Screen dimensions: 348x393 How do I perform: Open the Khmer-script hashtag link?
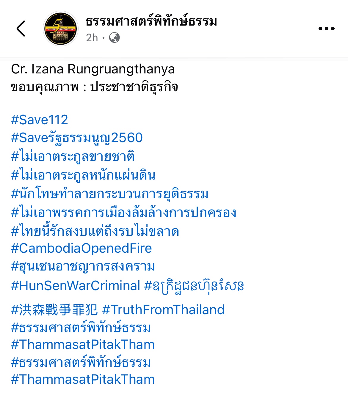coord(194,286)
